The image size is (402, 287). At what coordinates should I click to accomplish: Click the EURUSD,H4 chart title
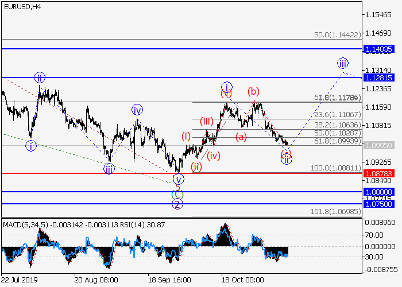(21, 6)
